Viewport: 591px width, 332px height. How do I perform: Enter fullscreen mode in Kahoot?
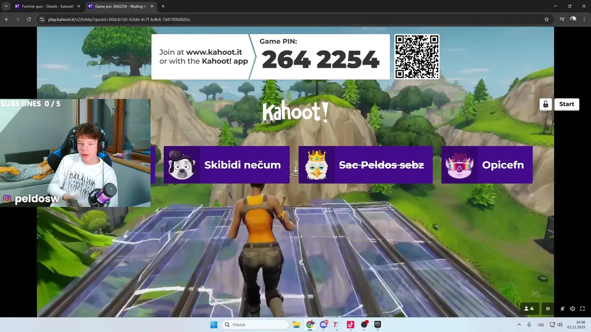582,309
